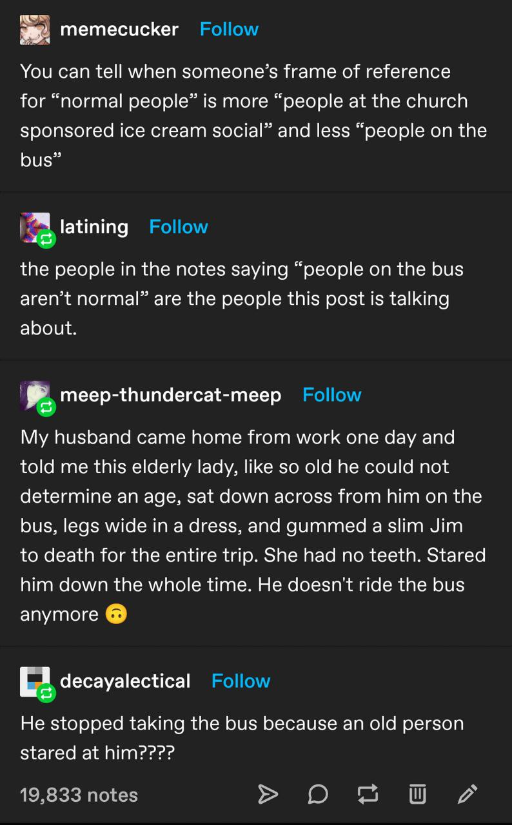This screenshot has width=512, height=825.
Task: Open memecucker's blog via username
Action: (119, 29)
